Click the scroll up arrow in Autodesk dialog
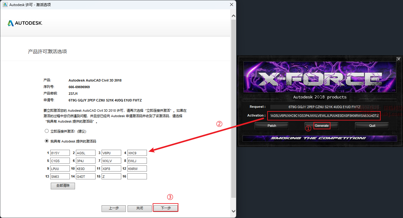 click(x=233, y=16)
